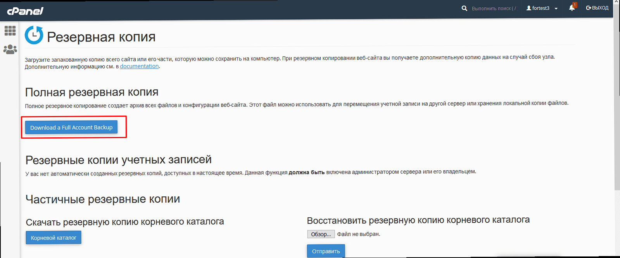Viewport: 620px width, 258px height.
Task: Click the Обзор... file browse button
Action: (x=321, y=234)
